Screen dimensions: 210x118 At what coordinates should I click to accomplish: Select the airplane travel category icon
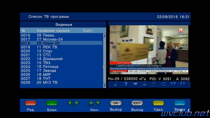point(163,85)
